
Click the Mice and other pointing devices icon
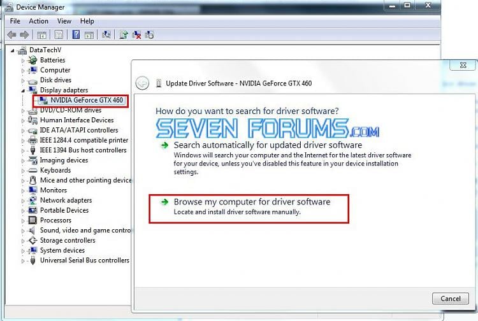(33, 180)
